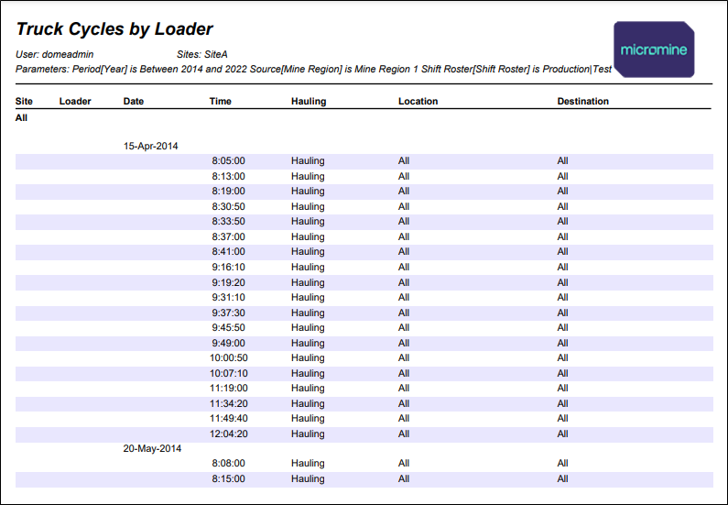Viewport: 728px width, 505px height.
Task: Click the Destination column header
Action: (x=582, y=102)
